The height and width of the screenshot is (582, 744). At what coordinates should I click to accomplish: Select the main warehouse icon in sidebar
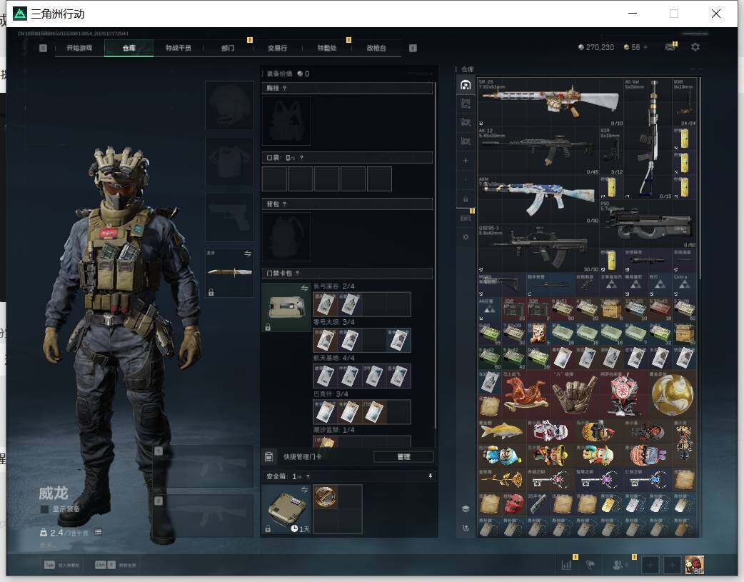click(466, 84)
